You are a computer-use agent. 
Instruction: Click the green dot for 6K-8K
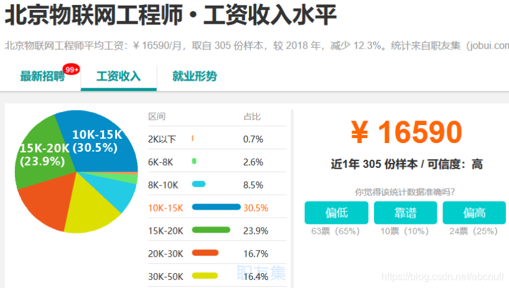pyautogui.click(x=194, y=161)
